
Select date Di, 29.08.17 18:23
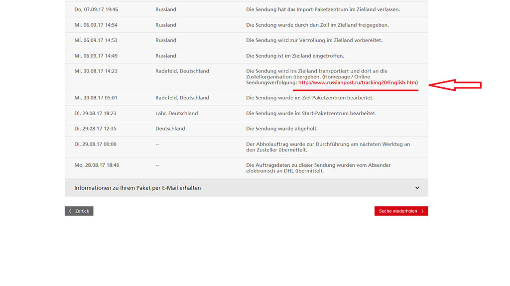[x=95, y=113]
